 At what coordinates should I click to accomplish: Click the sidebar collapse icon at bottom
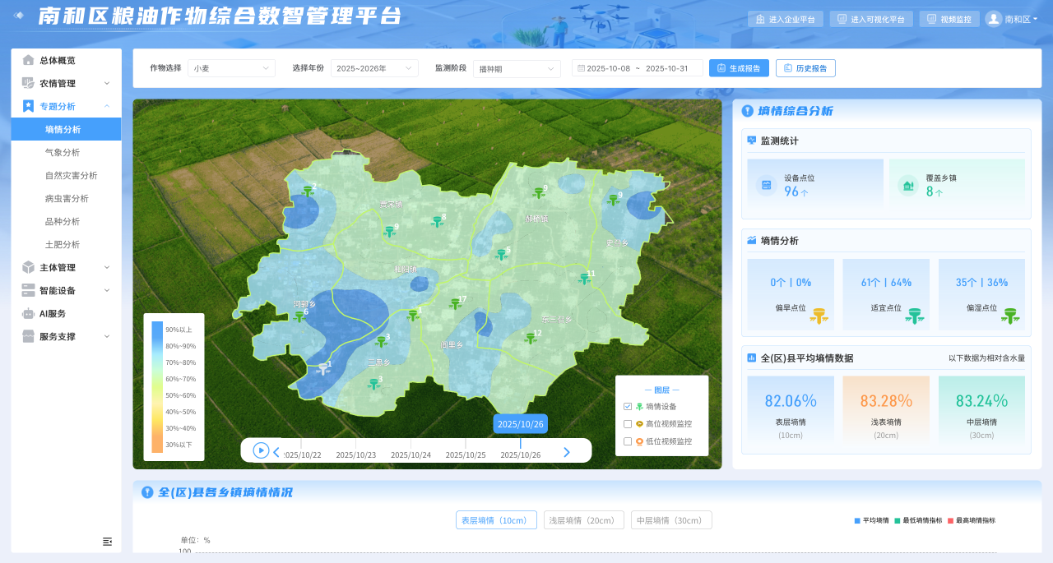click(x=107, y=541)
